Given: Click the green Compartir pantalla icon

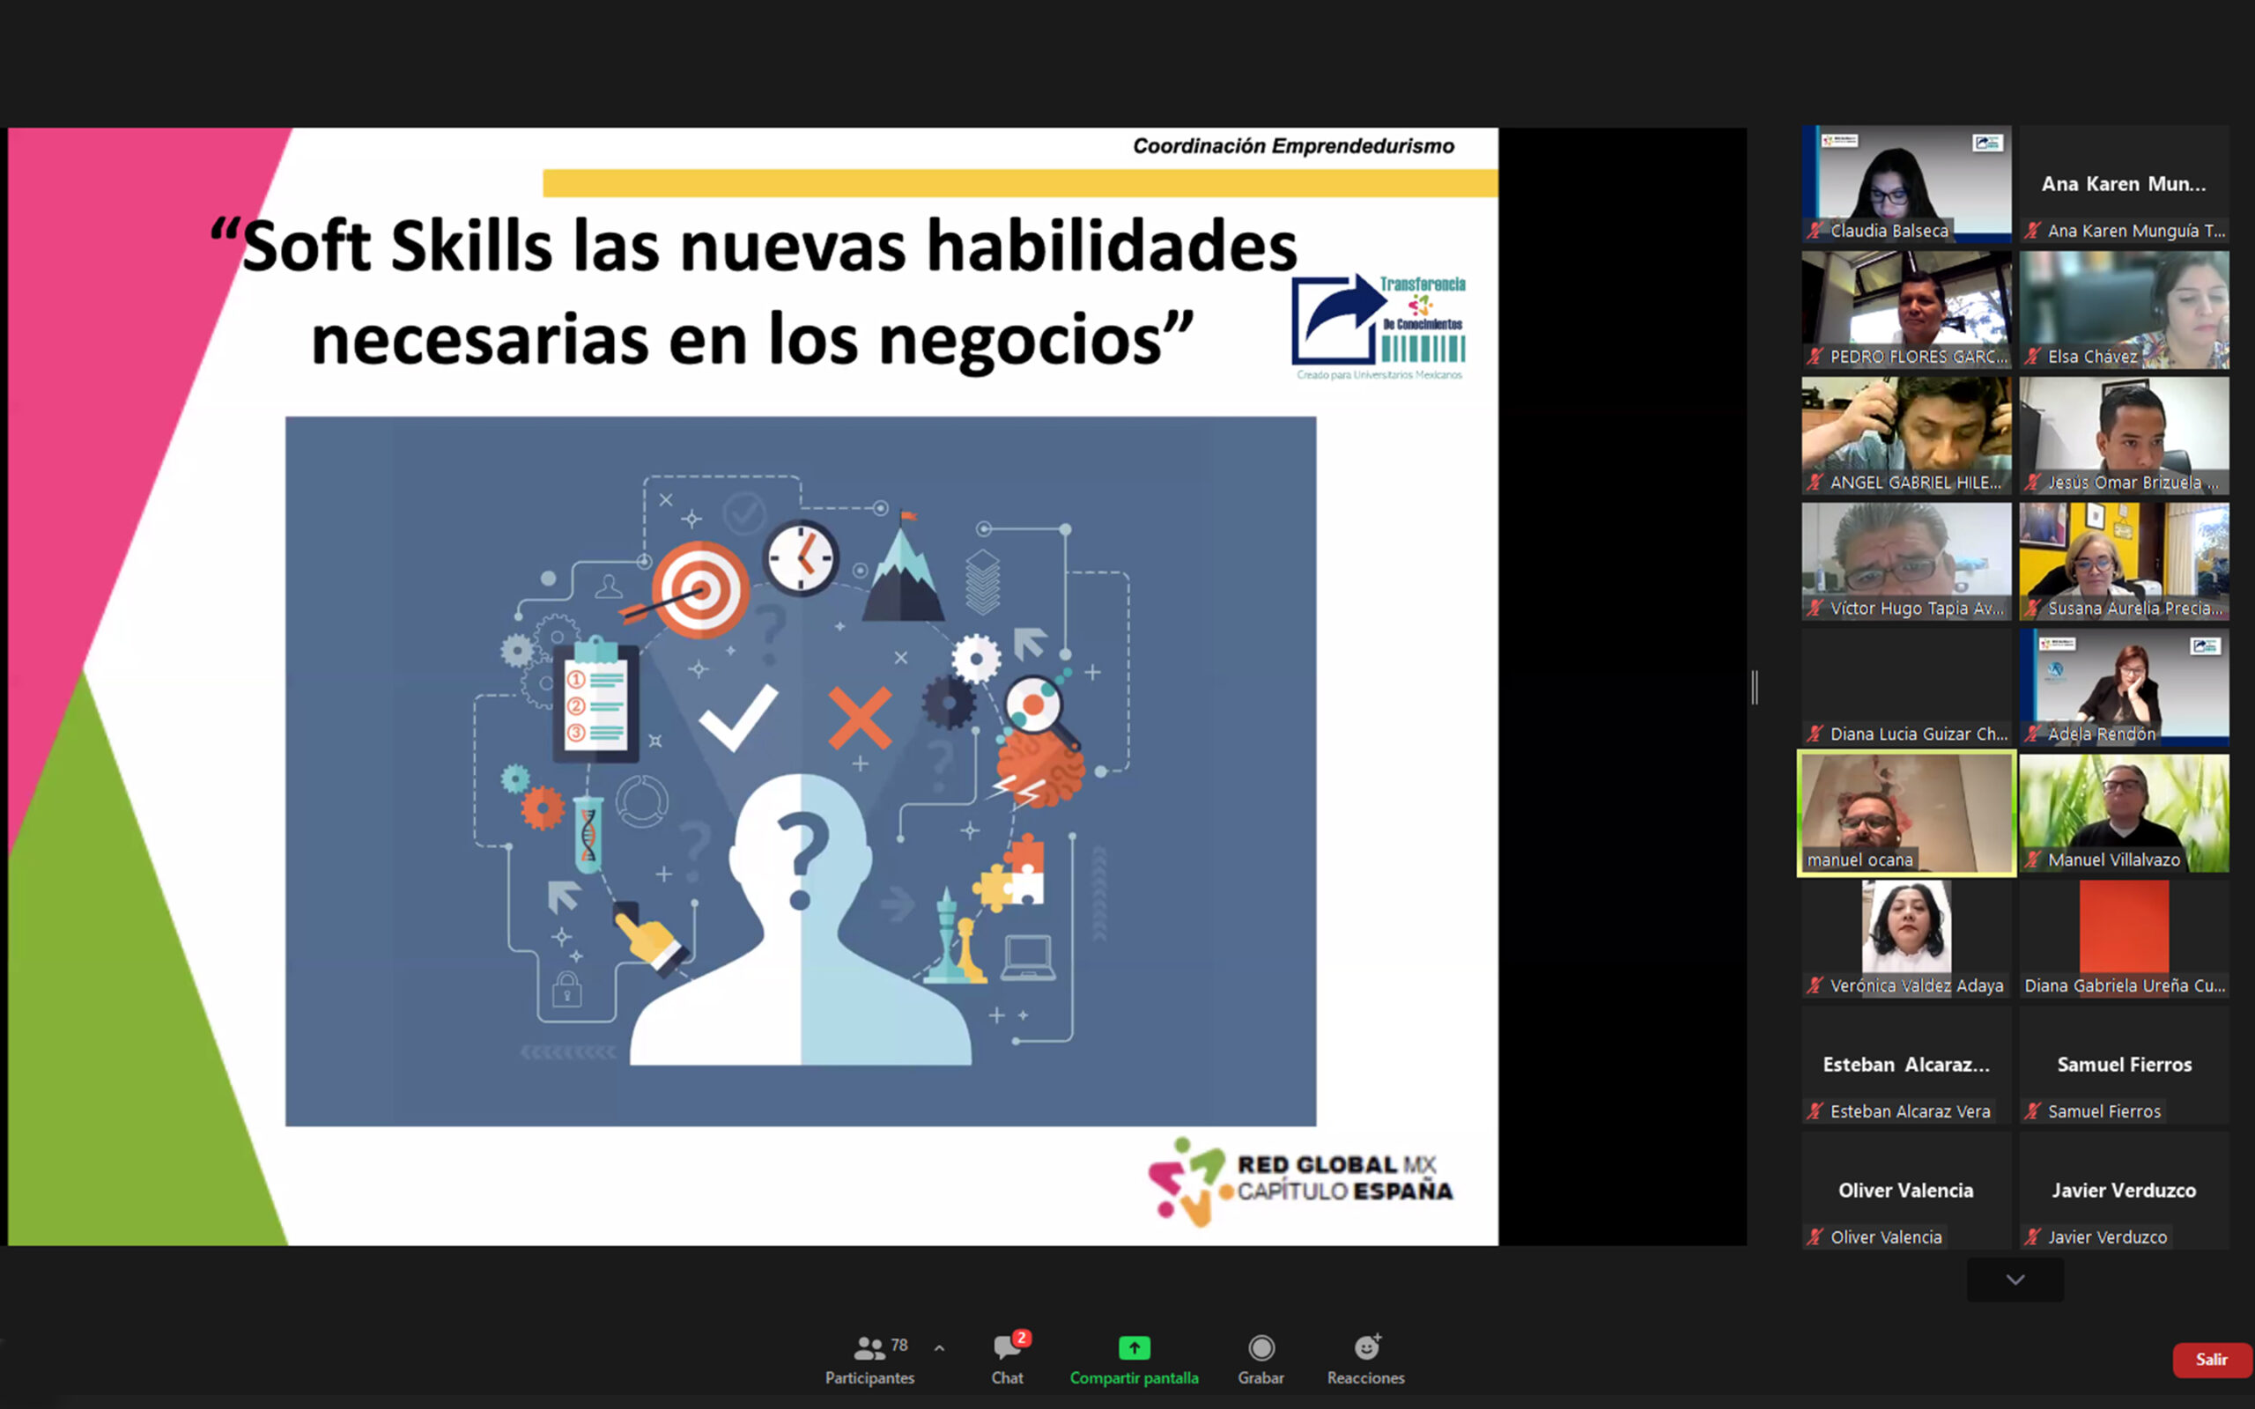Looking at the screenshot, I should (x=1134, y=1347).
